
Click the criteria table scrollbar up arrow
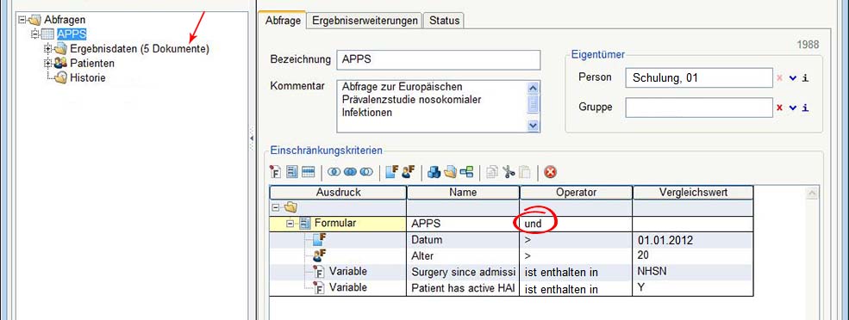[x=812, y=193]
